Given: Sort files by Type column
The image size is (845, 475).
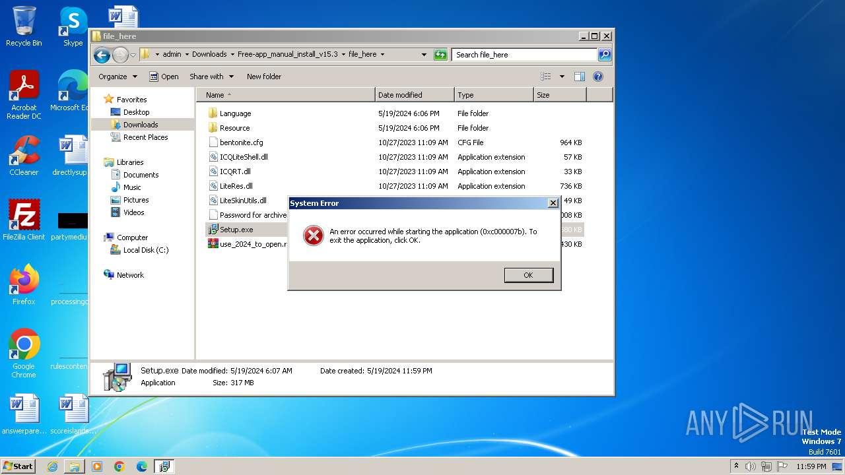Looking at the screenshot, I should 494,95.
